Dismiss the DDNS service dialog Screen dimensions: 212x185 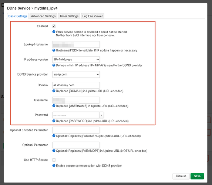[x=181, y=176]
